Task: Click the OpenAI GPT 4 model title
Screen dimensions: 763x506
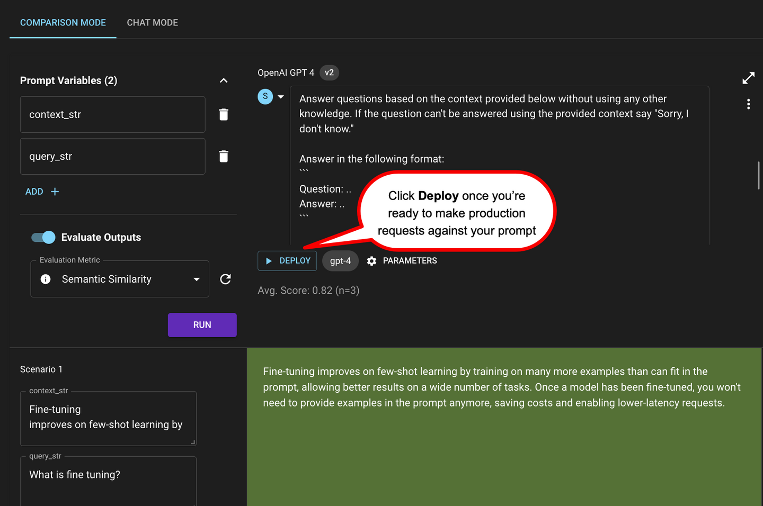Action: point(286,73)
